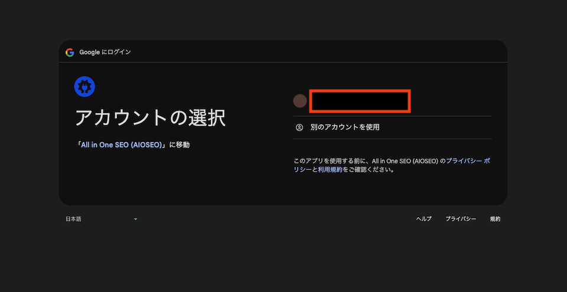This screenshot has height=292, width=567.
Task: Click the blue AIOSEO gear app icon
Action: [84, 87]
